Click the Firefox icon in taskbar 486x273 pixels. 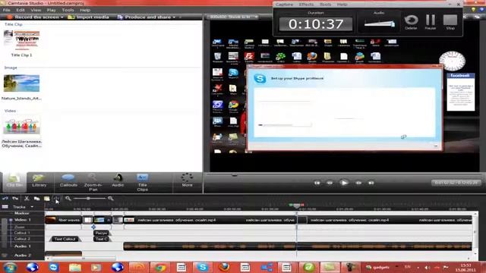(x=224, y=267)
